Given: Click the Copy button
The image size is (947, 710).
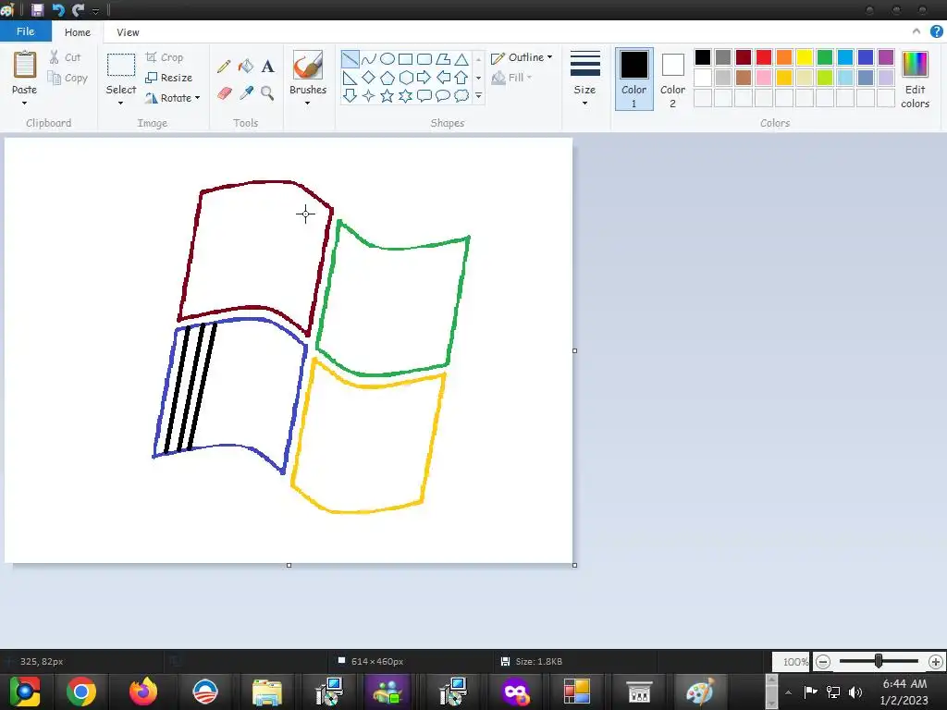Looking at the screenshot, I should pyautogui.click(x=68, y=78).
